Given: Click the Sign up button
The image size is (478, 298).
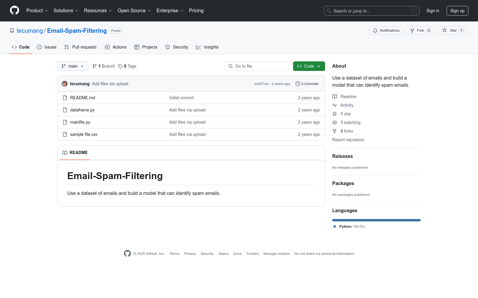Looking at the screenshot, I should coord(457,11).
